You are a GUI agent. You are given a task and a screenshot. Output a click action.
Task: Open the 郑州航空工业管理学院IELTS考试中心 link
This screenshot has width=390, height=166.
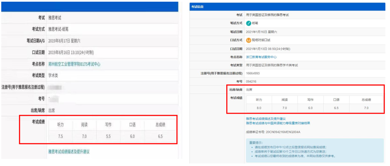coord(74,64)
